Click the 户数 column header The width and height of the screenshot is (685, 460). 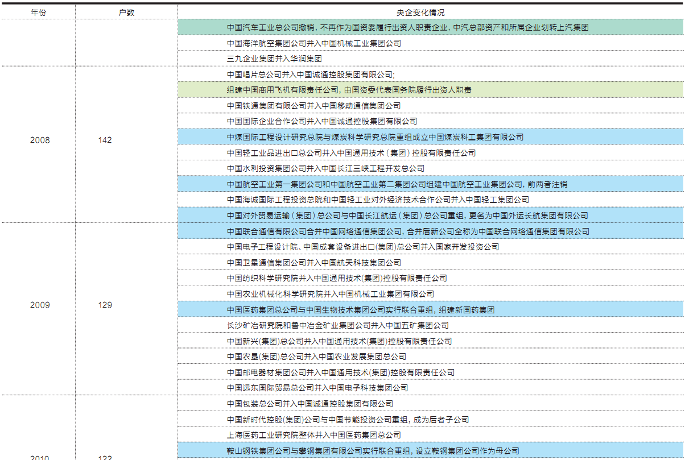pos(126,12)
